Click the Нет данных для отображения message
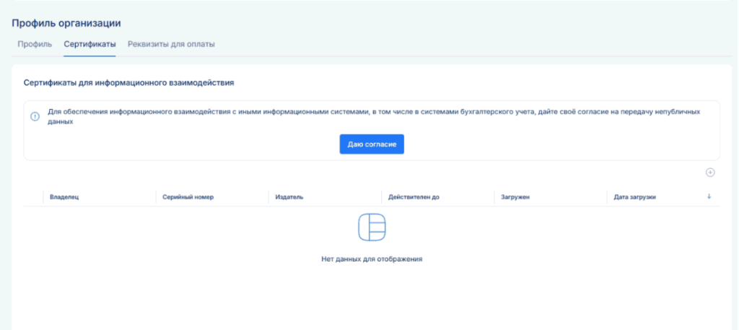 [372, 259]
